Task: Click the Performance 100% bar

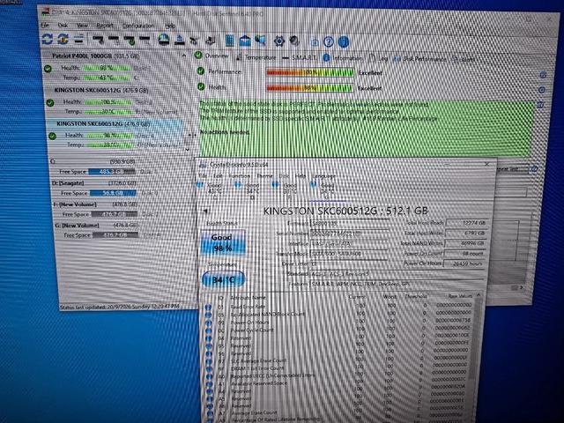Action: [309, 72]
